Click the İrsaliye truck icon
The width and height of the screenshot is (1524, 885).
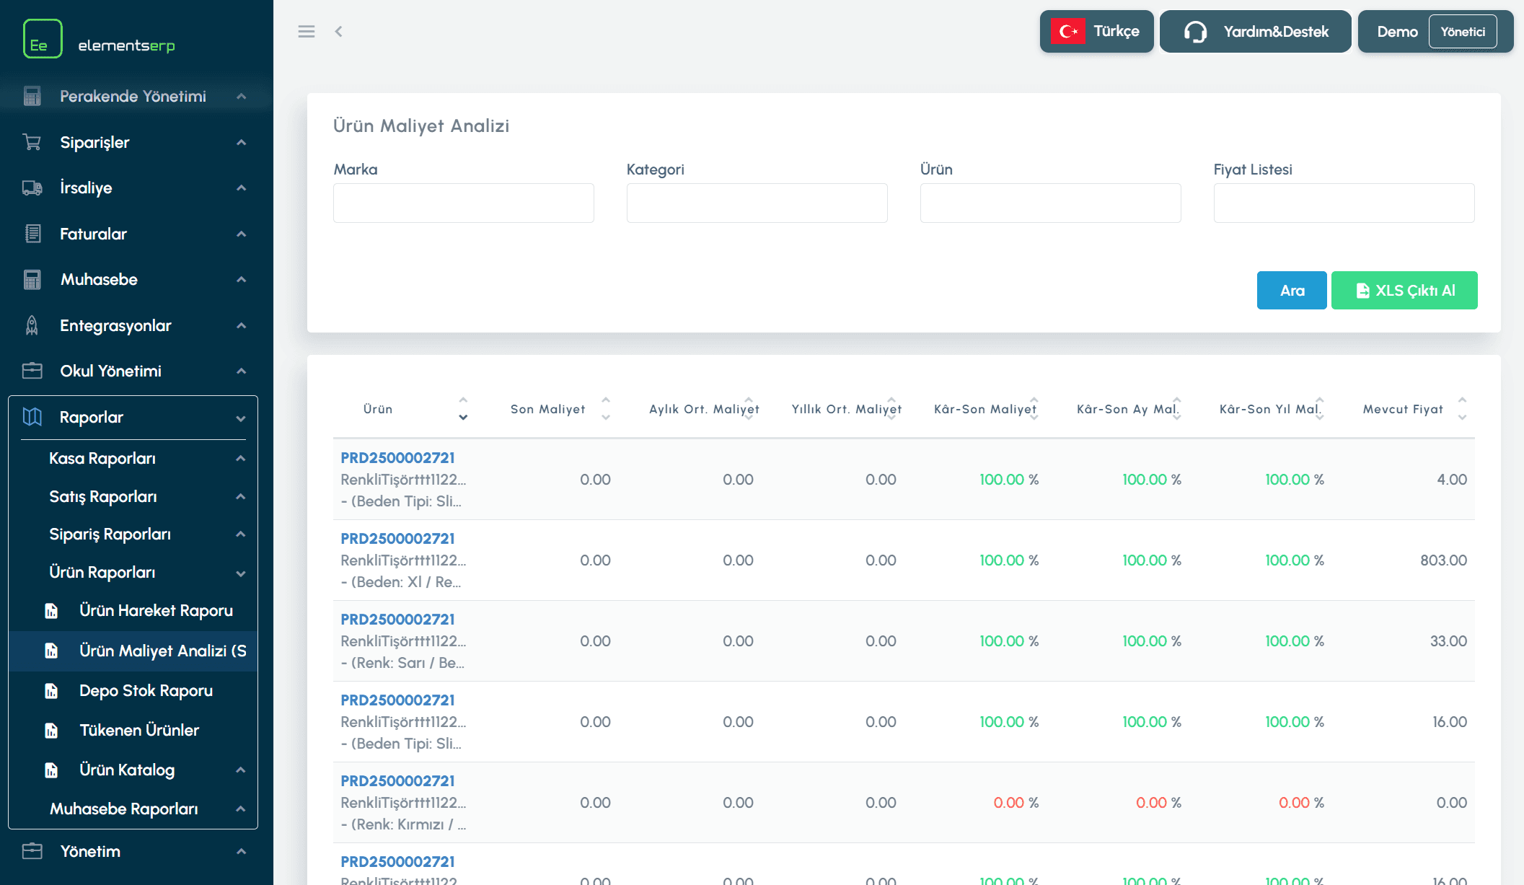32,188
